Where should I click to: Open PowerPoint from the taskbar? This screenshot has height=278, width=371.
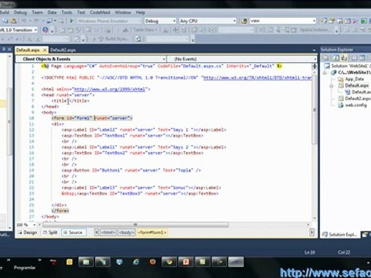pos(186,262)
